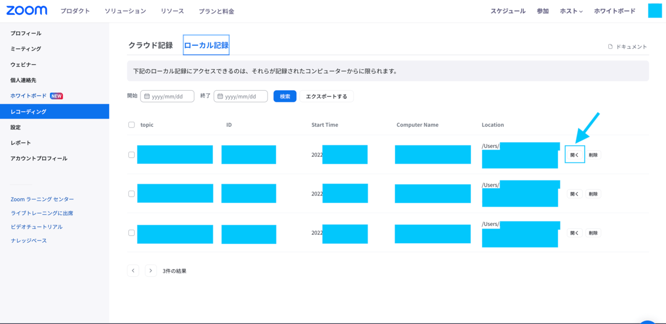Enable the select-all recordings checkbox

coord(132,125)
